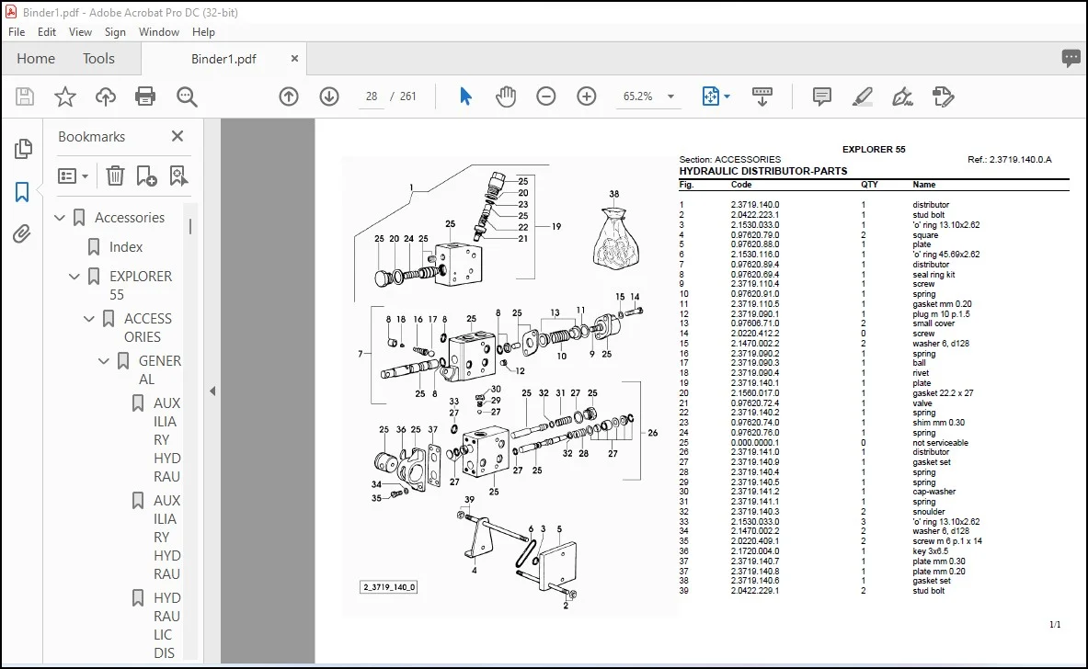Click the bookmarks panel scrollbar
Viewport: 1088px width, 669px height.
pos(190,226)
